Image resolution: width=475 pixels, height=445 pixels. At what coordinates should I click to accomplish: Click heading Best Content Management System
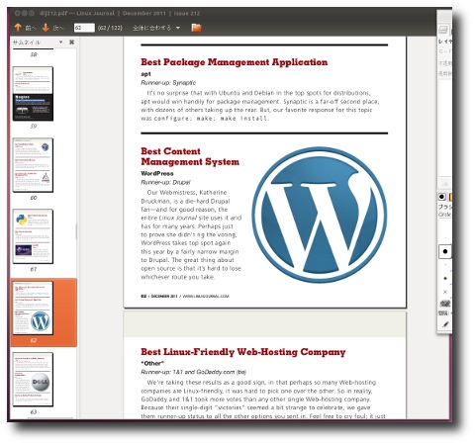click(x=190, y=156)
